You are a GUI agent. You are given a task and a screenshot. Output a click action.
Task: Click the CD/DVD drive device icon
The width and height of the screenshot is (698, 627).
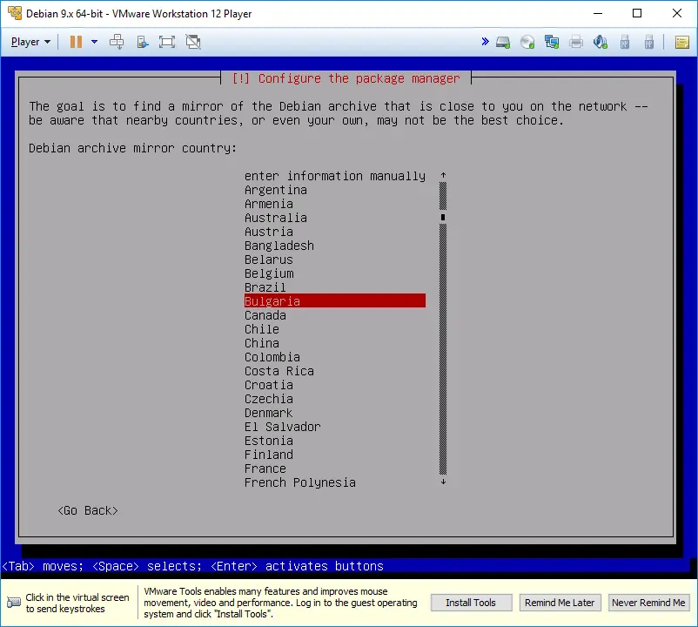(x=527, y=43)
